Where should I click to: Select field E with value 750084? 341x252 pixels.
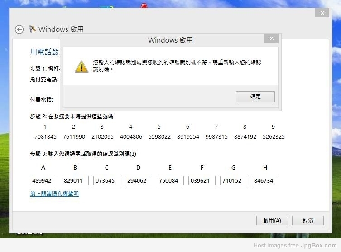(x=170, y=181)
